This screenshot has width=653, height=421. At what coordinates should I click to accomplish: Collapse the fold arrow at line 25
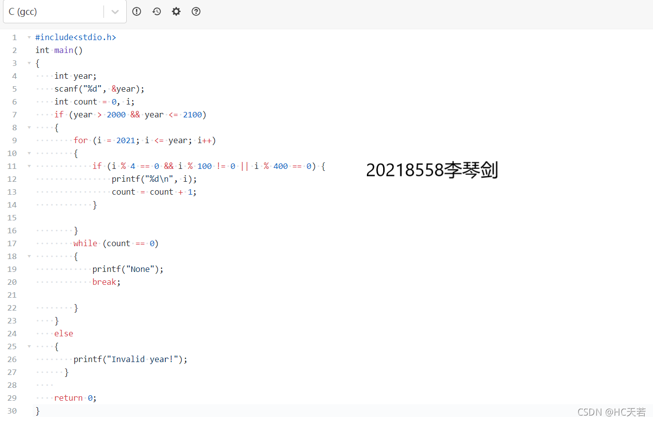pos(29,346)
